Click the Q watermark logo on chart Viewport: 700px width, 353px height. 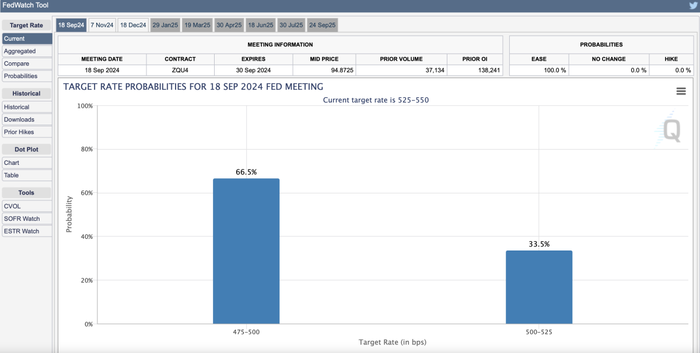click(668, 129)
